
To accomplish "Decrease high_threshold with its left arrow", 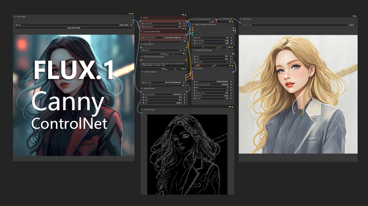I will click(x=142, y=27).
